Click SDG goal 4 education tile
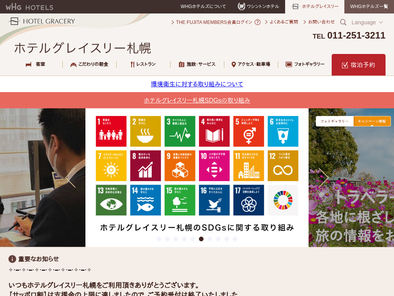 pyautogui.click(x=214, y=131)
